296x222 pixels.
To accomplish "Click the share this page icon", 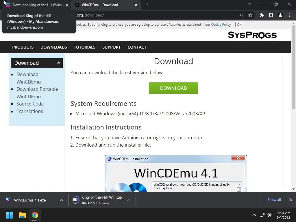I will click(x=241, y=15).
